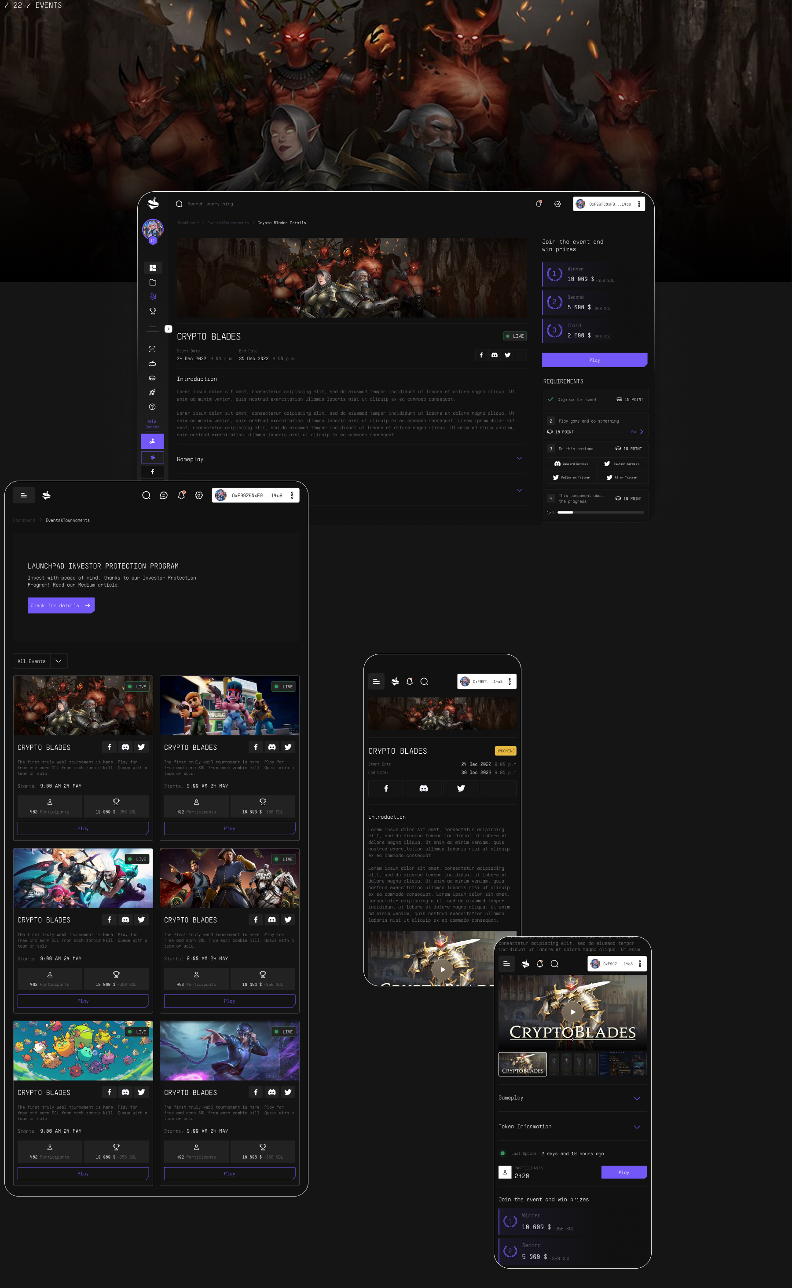Click the Sign up for event checkmark
The image size is (792, 1288).
pos(550,399)
